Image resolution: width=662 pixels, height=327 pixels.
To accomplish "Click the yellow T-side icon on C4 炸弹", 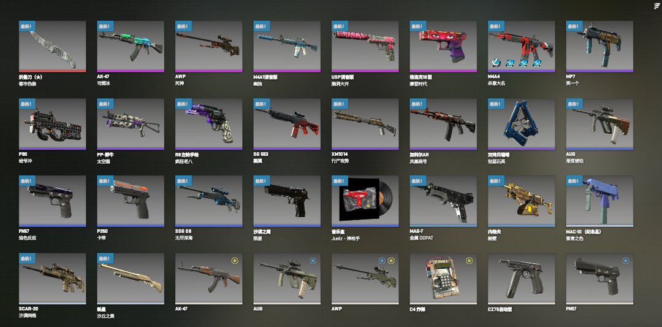I will coord(469,261).
